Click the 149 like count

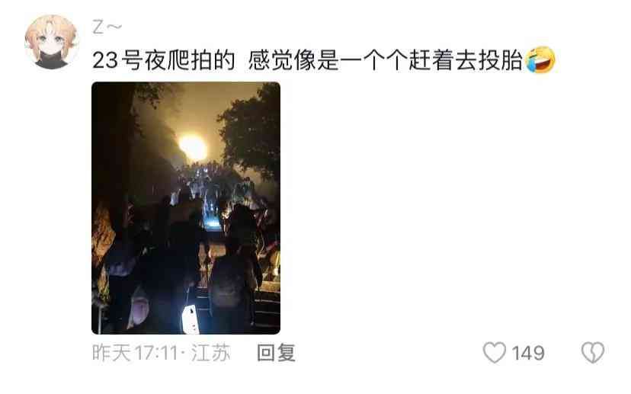tap(528, 354)
